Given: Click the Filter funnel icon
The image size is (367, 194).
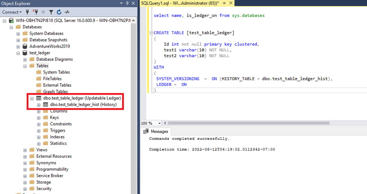Looking at the screenshot, I should click(51, 12).
